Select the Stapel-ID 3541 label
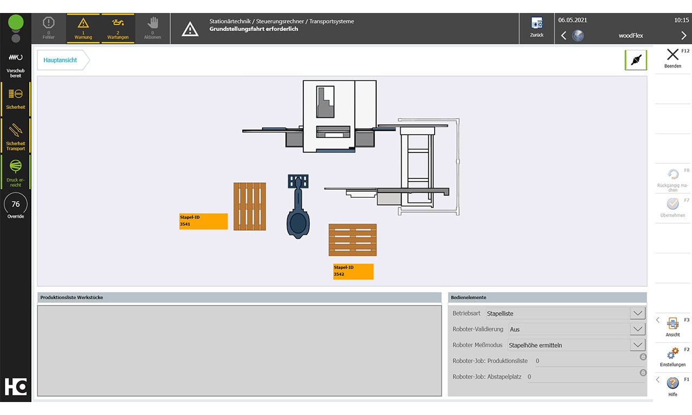The width and height of the screenshot is (692, 415). (x=203, y=221)
